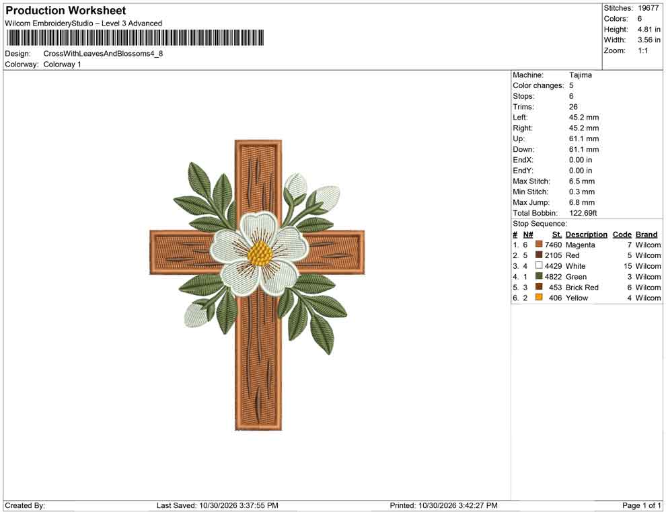Click the height value '4.81 in'

pyautogui.click(x=649, y=30)
